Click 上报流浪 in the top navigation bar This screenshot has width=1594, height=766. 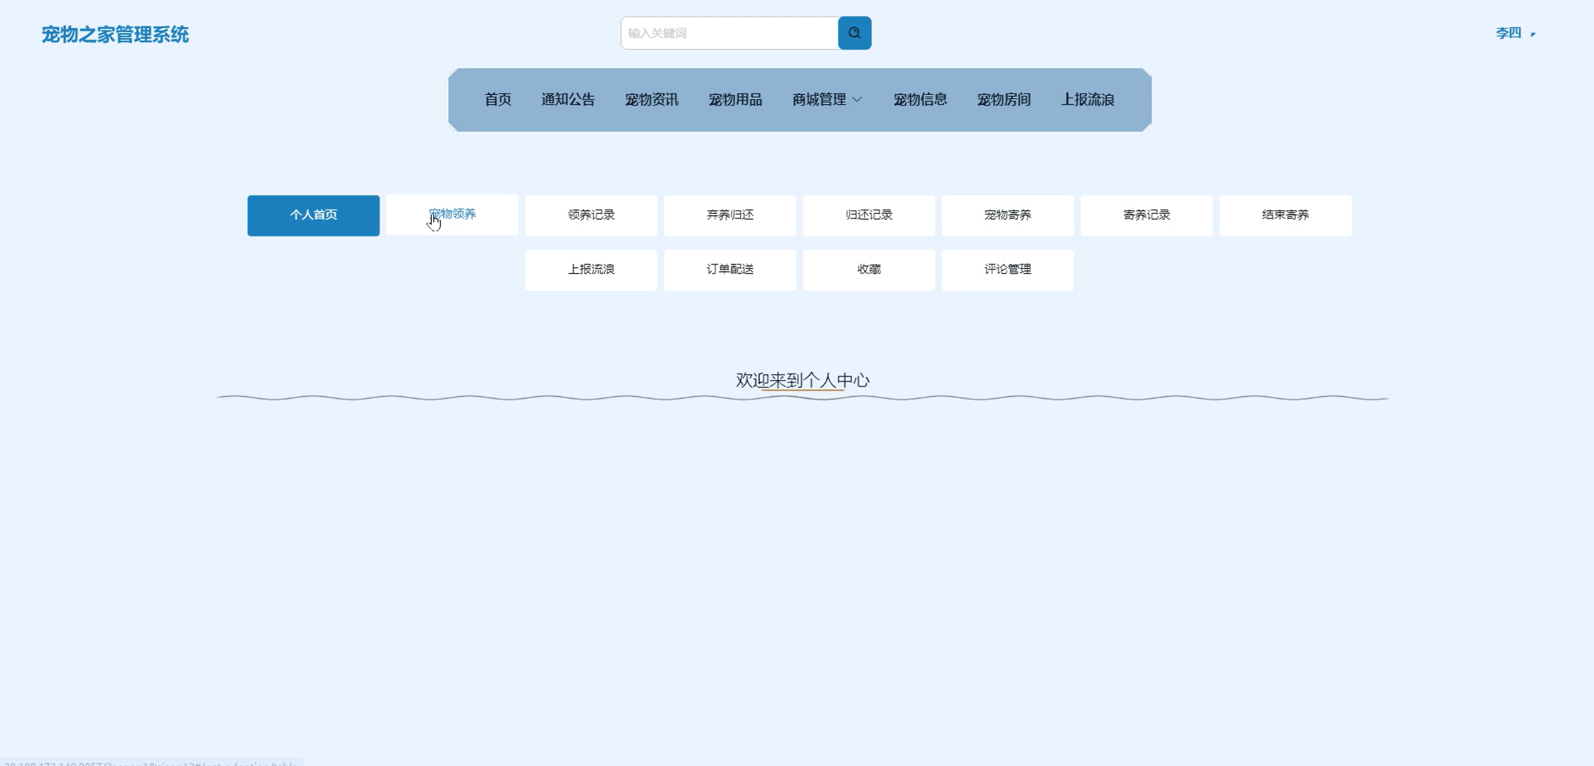tap(1088, 100)
